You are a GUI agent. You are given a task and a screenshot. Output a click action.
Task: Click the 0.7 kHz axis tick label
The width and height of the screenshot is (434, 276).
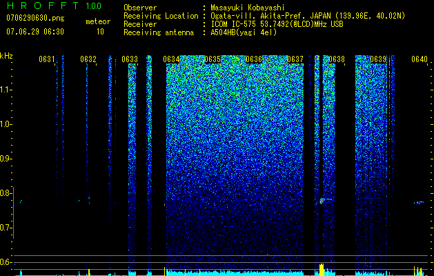(5, 228)
